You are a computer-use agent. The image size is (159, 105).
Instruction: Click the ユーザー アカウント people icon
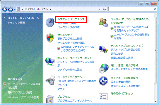103,22
